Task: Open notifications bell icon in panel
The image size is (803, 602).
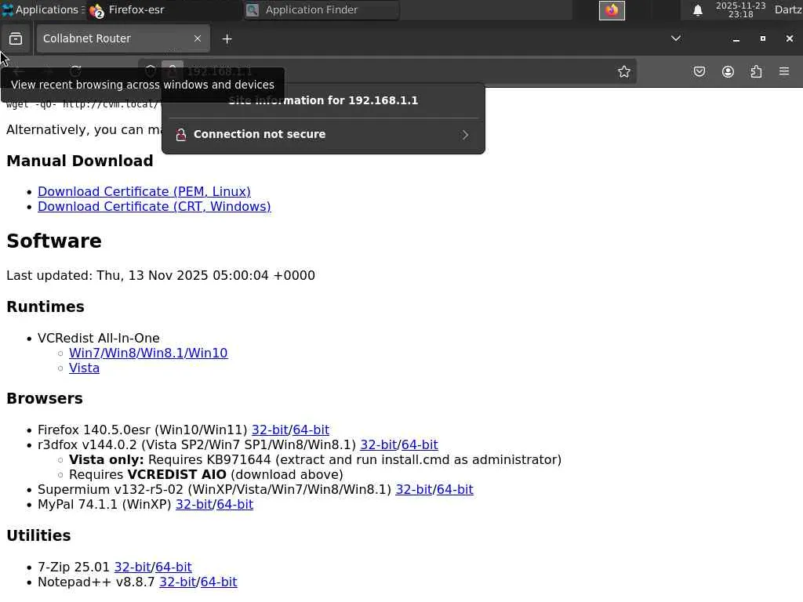Action: 697,10
